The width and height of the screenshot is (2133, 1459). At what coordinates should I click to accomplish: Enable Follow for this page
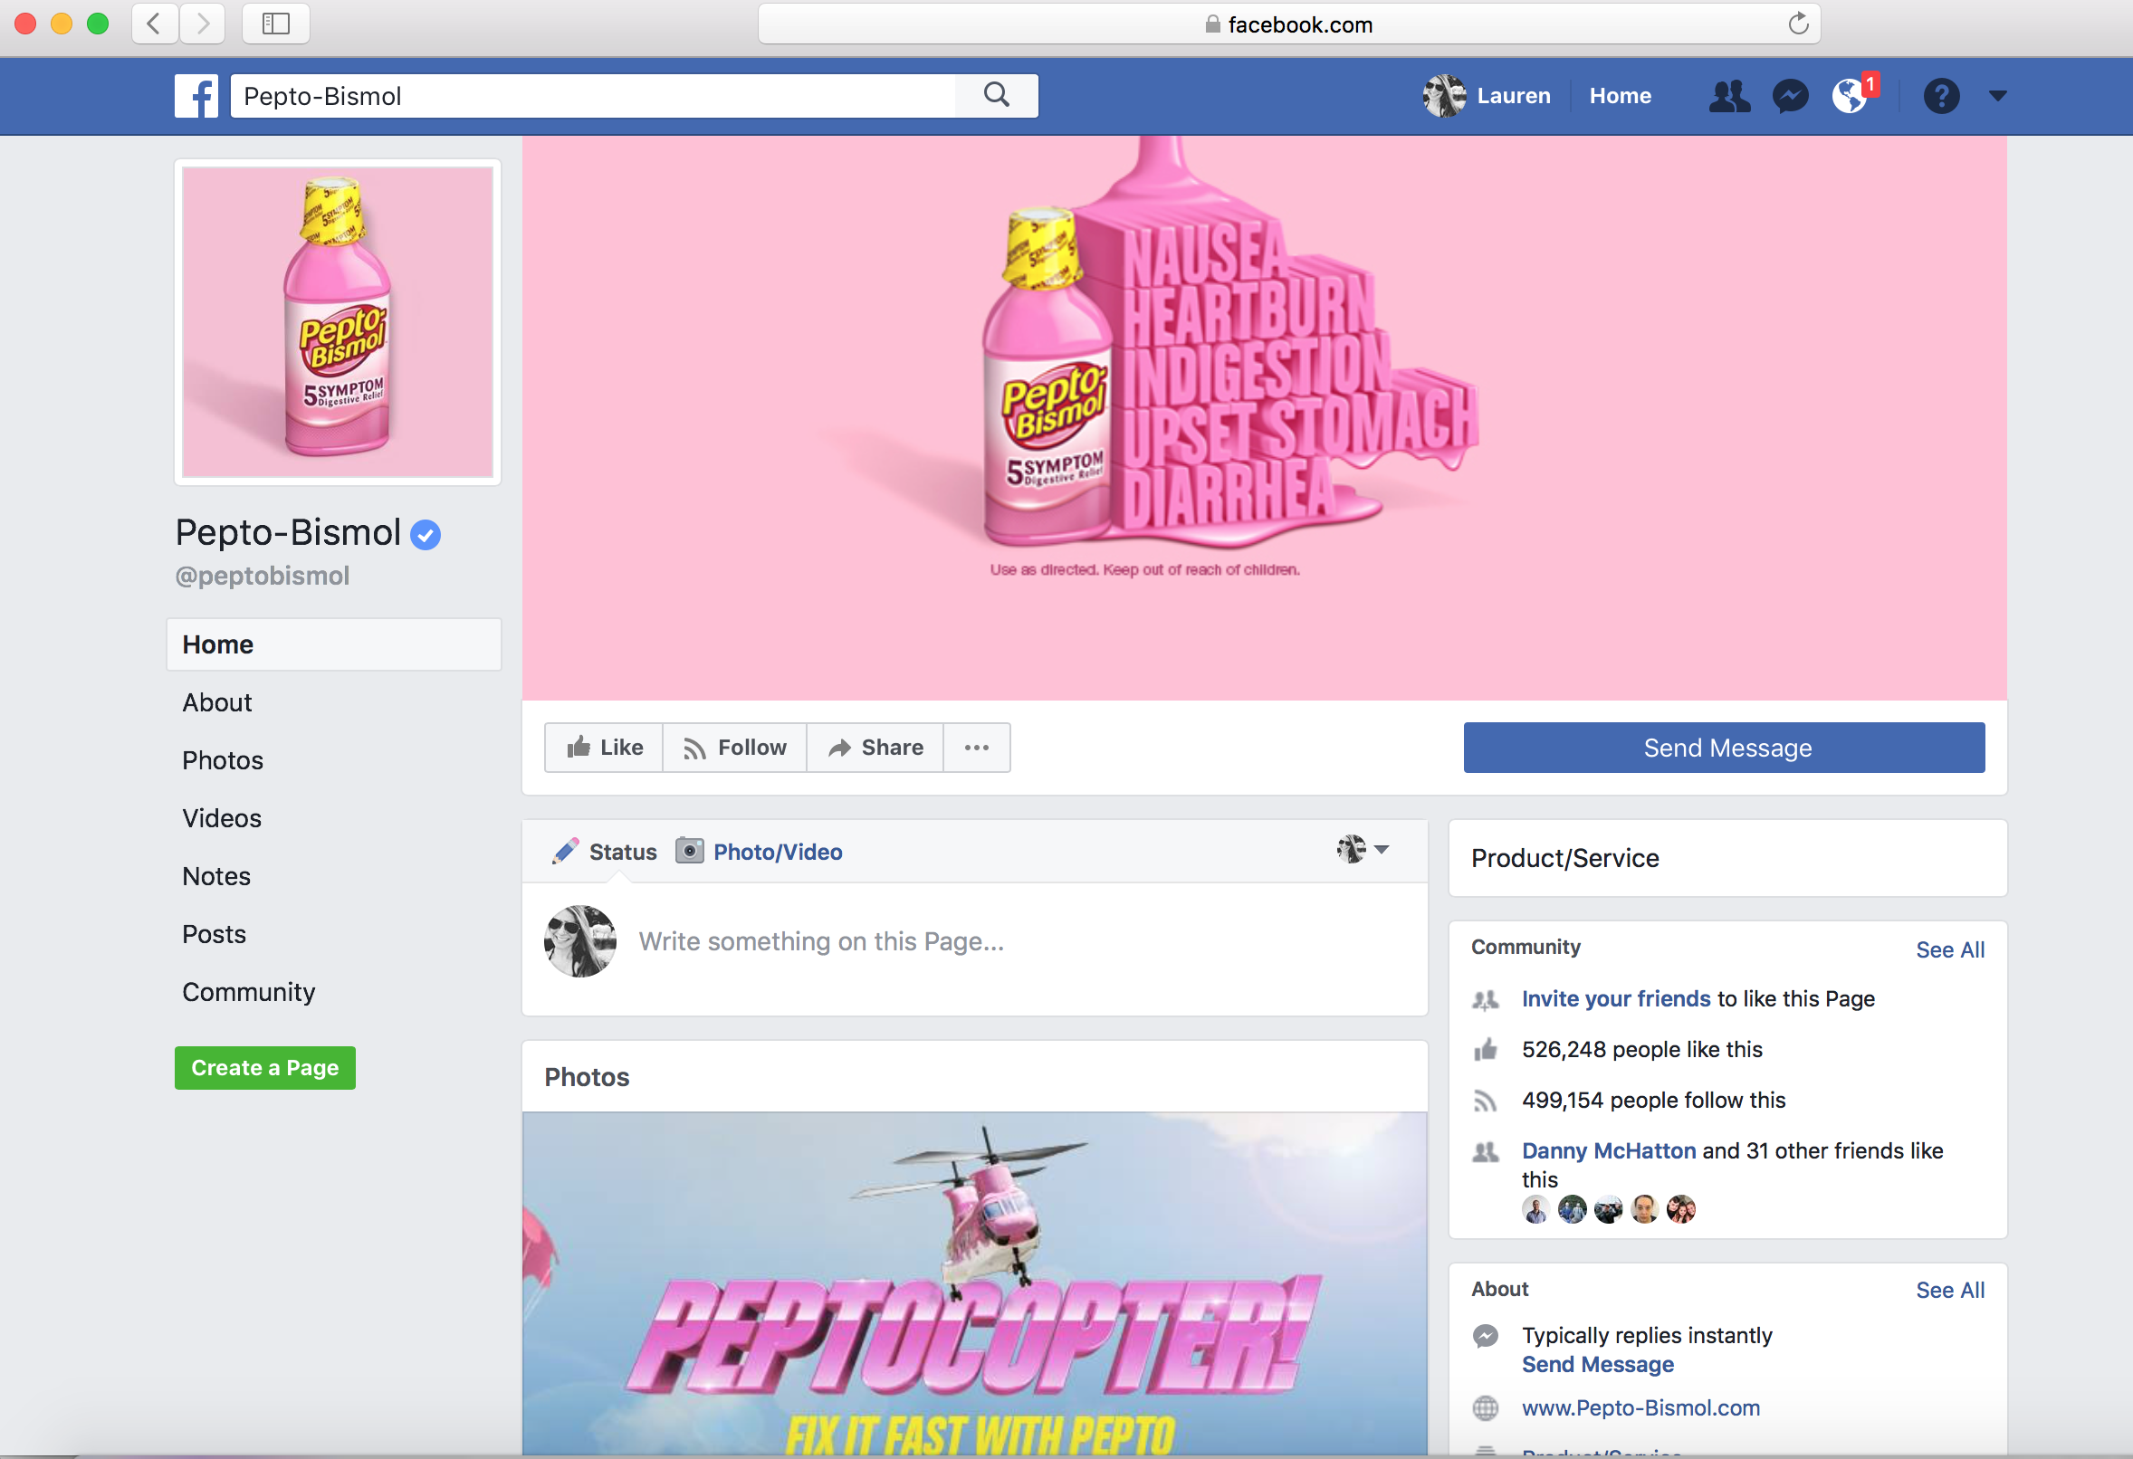tap(733, 747)
